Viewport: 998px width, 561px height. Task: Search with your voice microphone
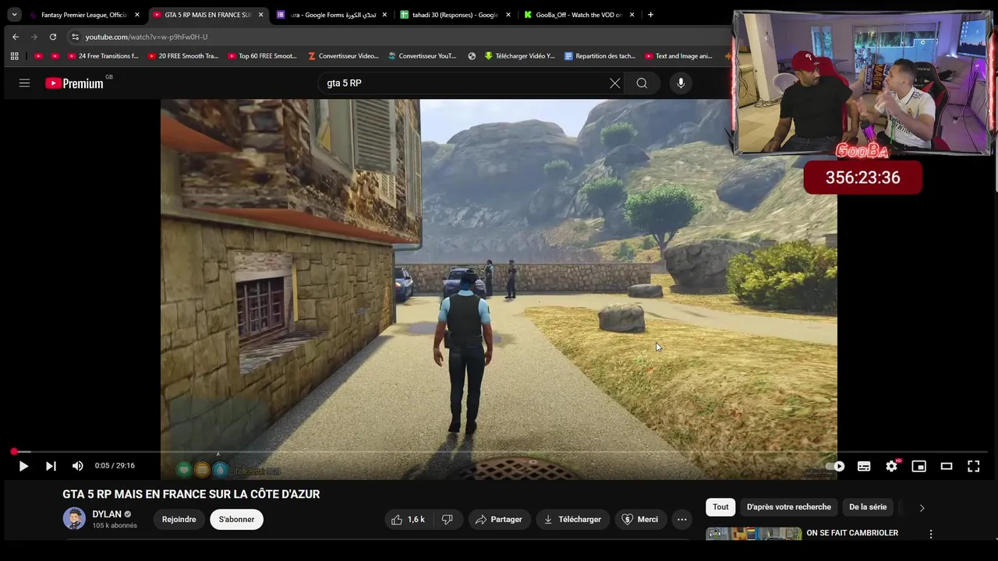681,83
